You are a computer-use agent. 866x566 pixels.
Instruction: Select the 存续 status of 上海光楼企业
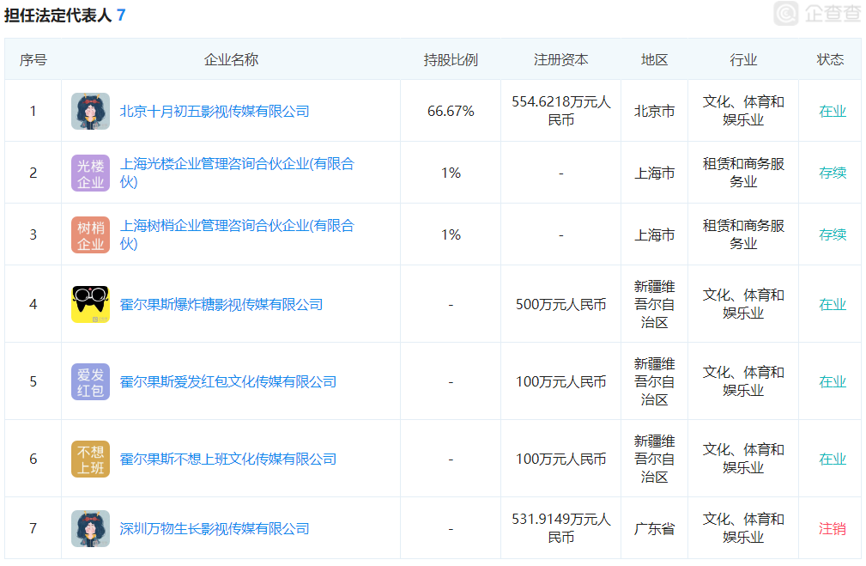point(833,173)
